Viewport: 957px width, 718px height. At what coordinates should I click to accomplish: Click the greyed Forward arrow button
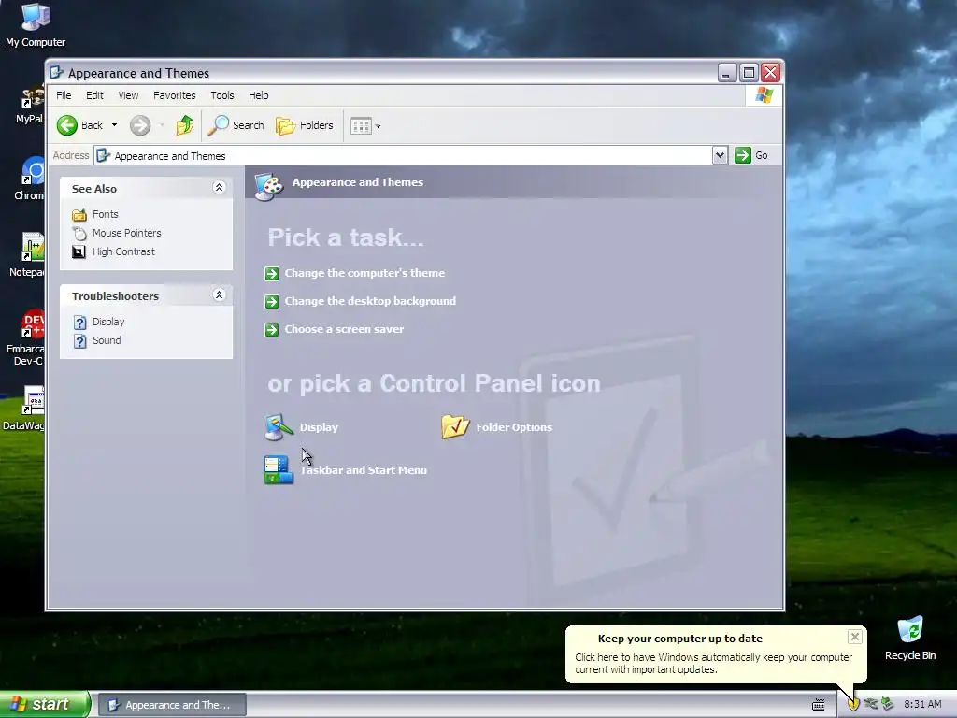pos(140,125)
